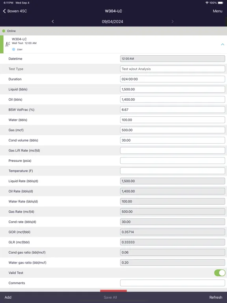Click the Comments text field
The height and width of the screenshot is (303, 227).
coord(172,283)
